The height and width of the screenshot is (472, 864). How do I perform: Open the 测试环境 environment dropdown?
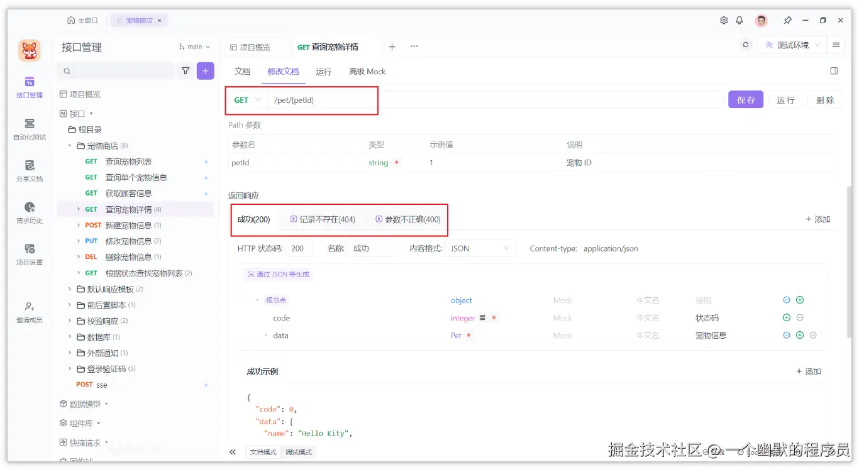point(791,45)
